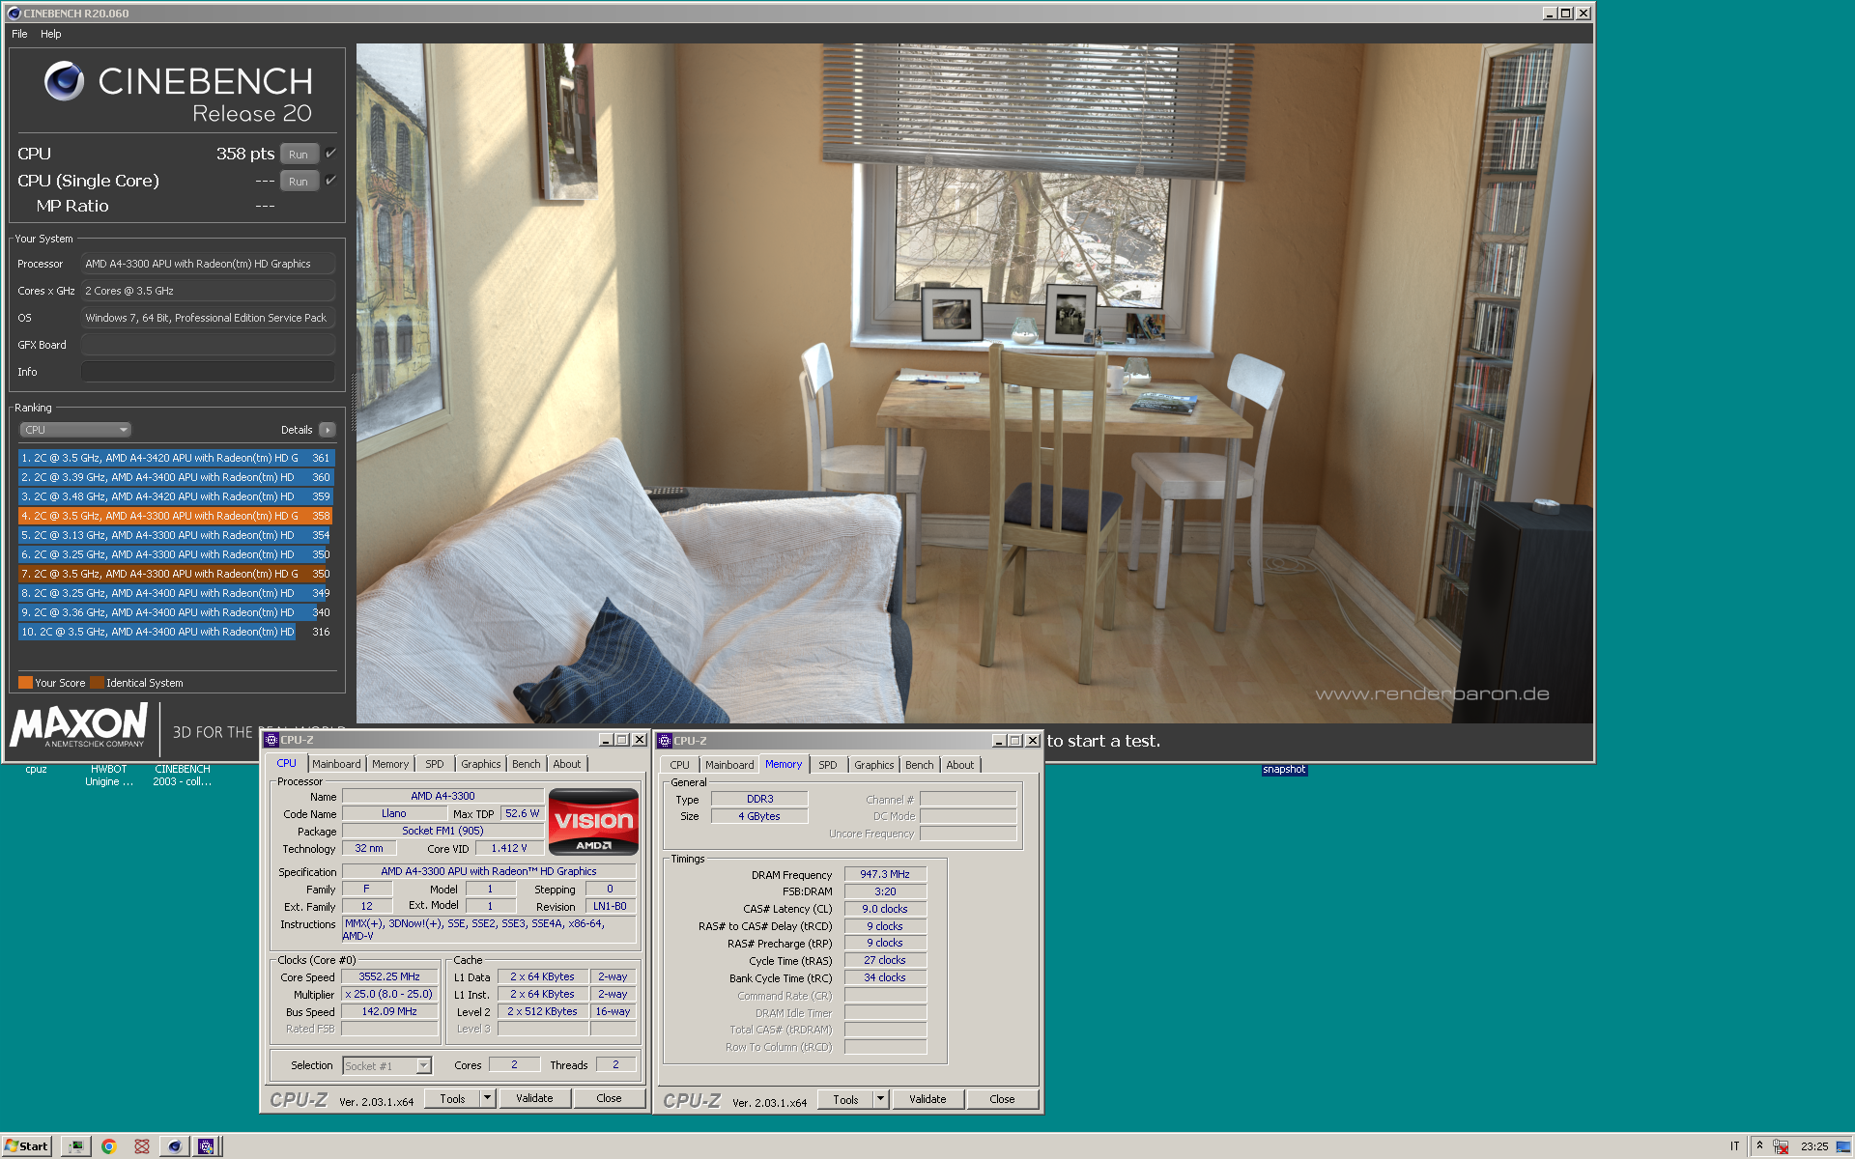The width and height of the screenshot is (1855, 1159).
Task: Click the Cinebench title bar icon
Action: tap(14, 13)
